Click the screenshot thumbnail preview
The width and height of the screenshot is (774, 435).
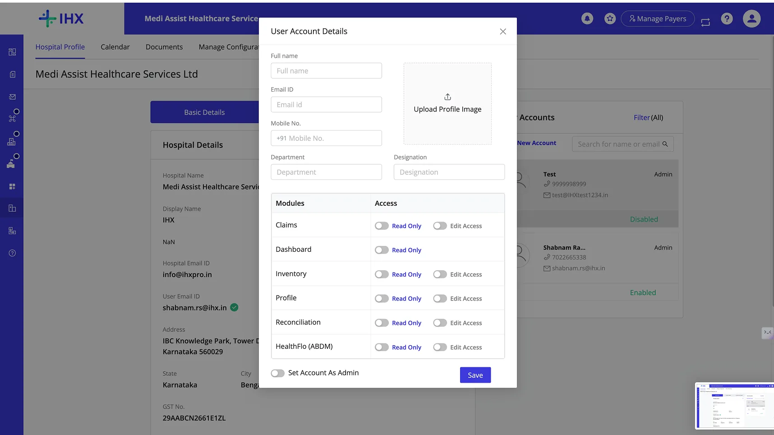(x=734, y=405)
